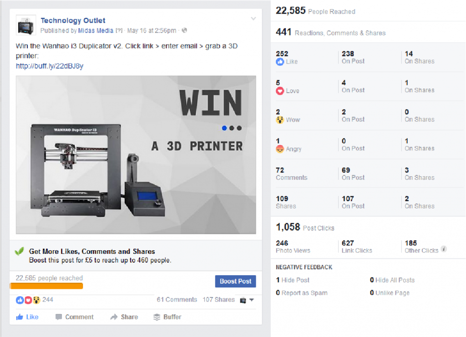Click the Technology Outlet page name
This screenshot has width=466, height=337.
pyautogui.click(x=73, y=20)
